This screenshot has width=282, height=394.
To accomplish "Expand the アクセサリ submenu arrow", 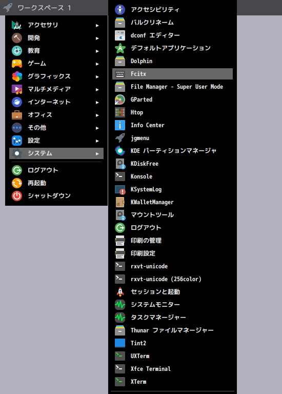I will [x=97, y=25].
